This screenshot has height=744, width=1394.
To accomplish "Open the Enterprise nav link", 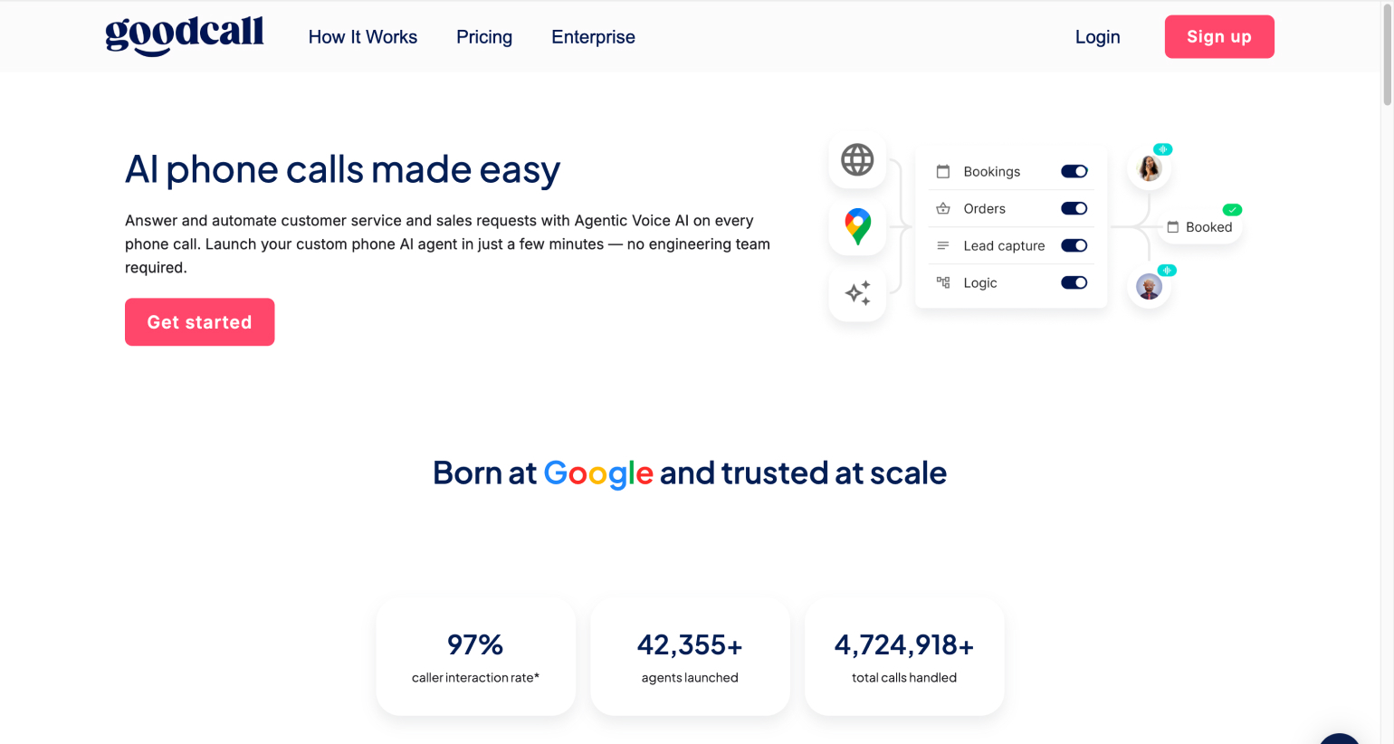I will click(593, 37).
